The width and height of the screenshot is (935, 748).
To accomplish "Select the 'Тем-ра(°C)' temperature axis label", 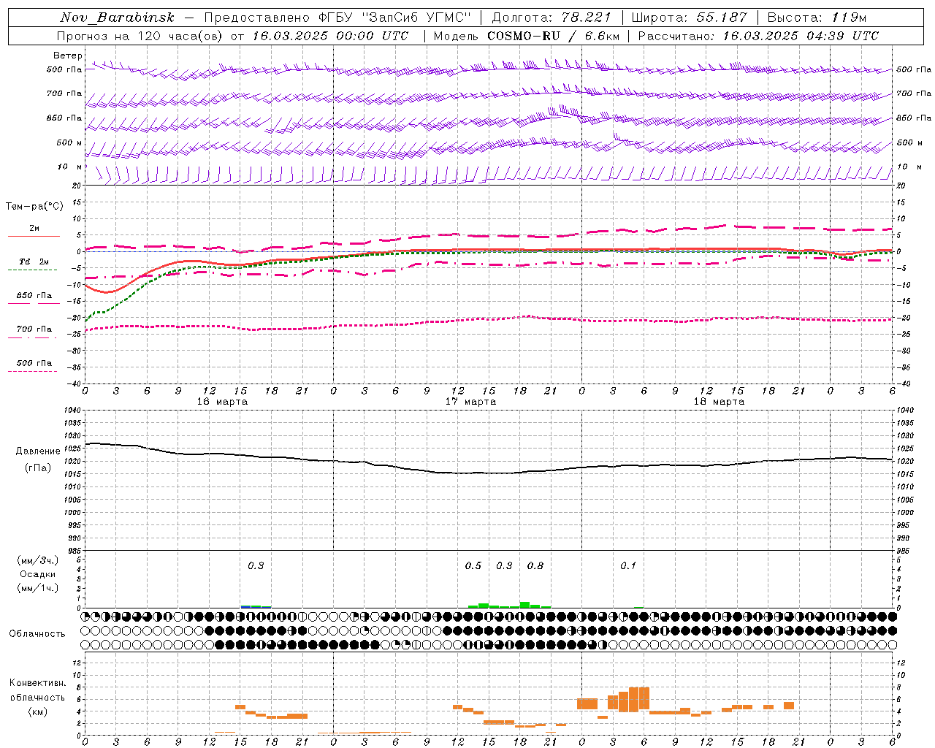I will point(35,207).
